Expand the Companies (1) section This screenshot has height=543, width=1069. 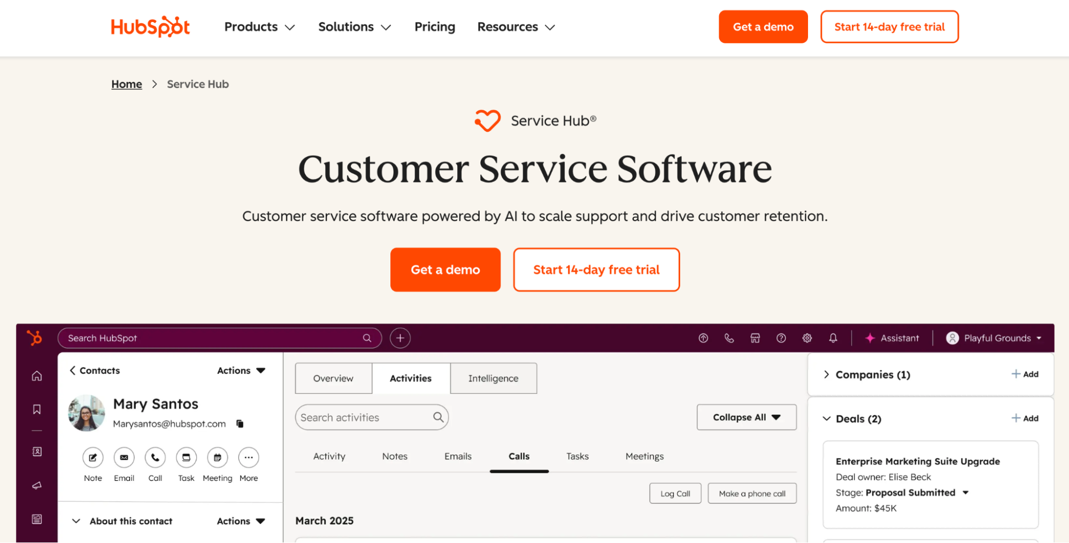(826, 374)
